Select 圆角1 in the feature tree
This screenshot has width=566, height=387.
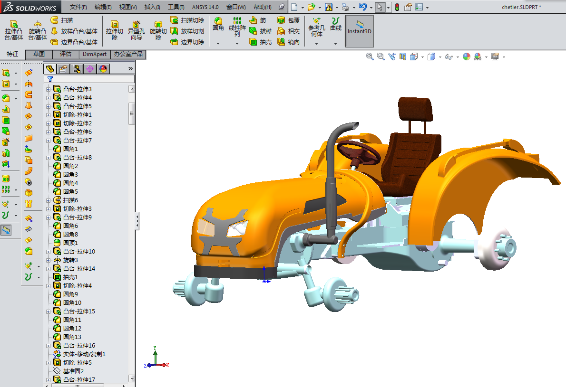point(70,149)
